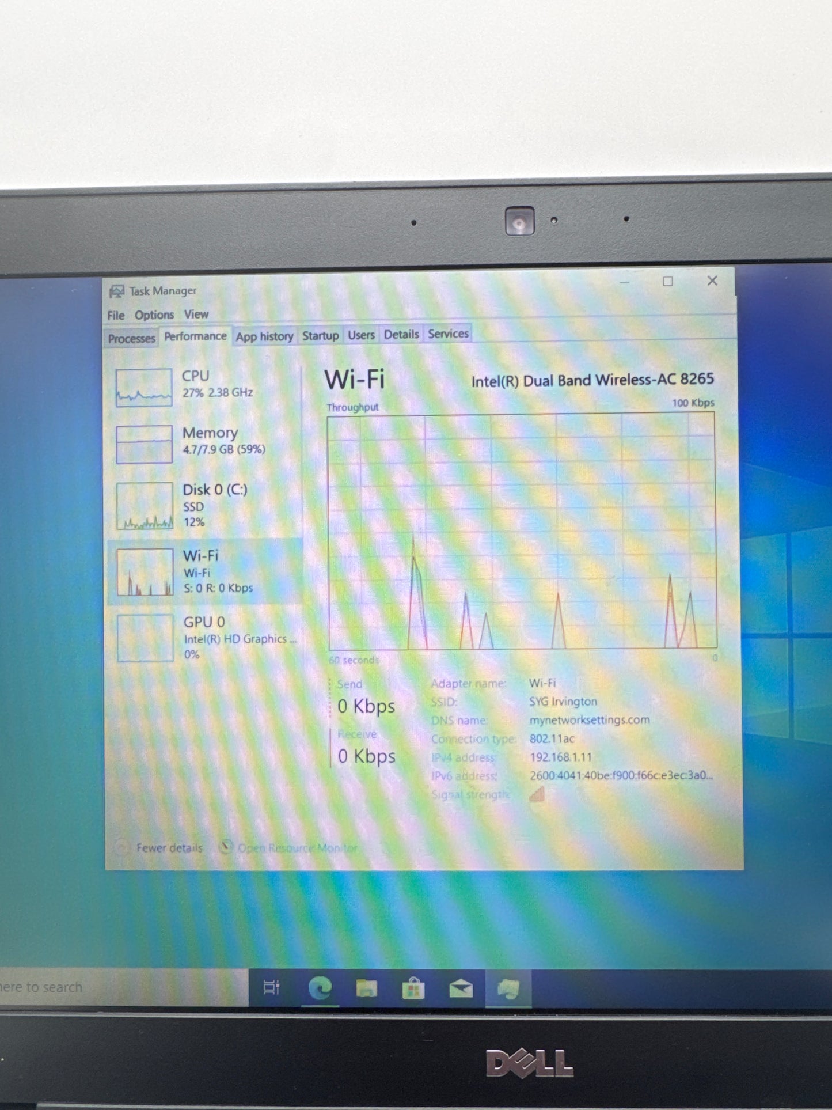Open the Options menu

click(154, 315)
